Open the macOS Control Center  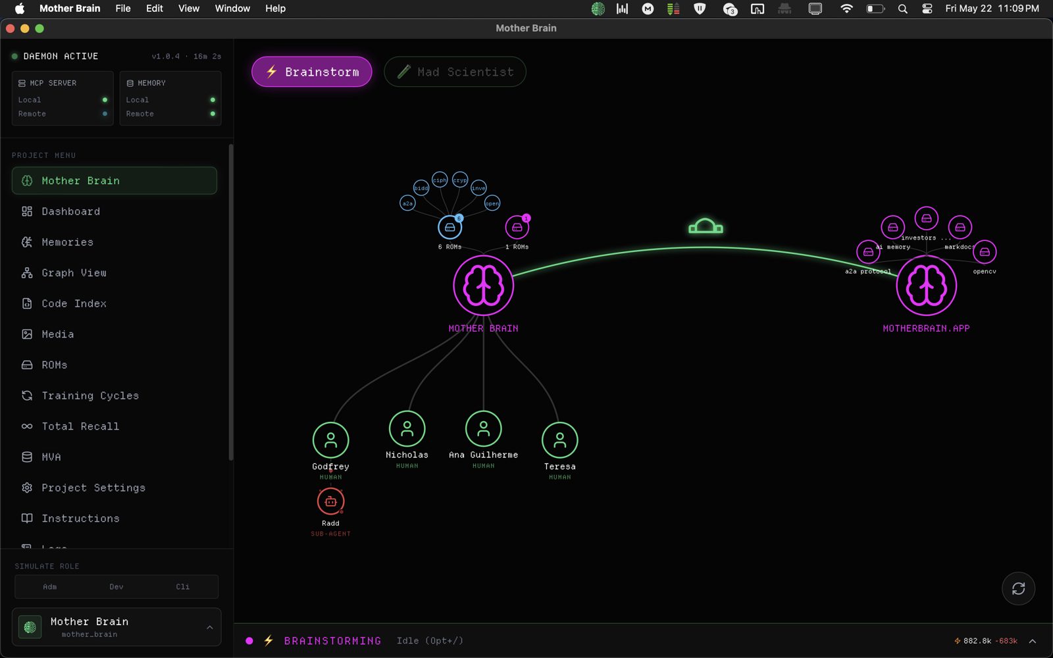[927, 9]
